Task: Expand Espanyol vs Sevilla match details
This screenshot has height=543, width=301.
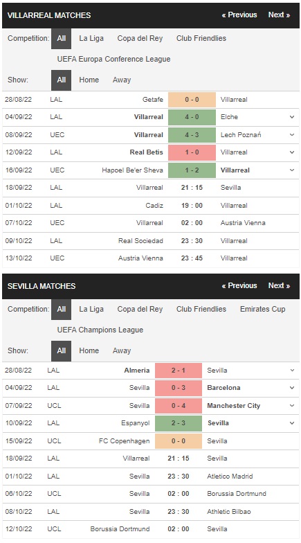Action: 292,423
